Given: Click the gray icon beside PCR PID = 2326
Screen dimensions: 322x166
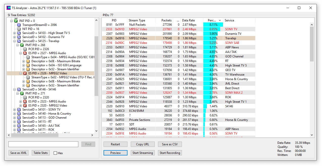Looking at the screenshot, I should click(25, 49).
